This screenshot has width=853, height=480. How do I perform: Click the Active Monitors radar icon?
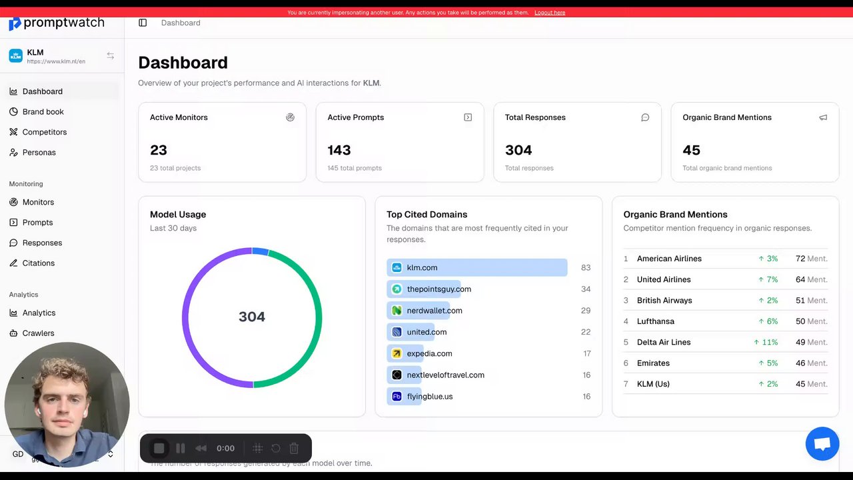tap(290, 117)
